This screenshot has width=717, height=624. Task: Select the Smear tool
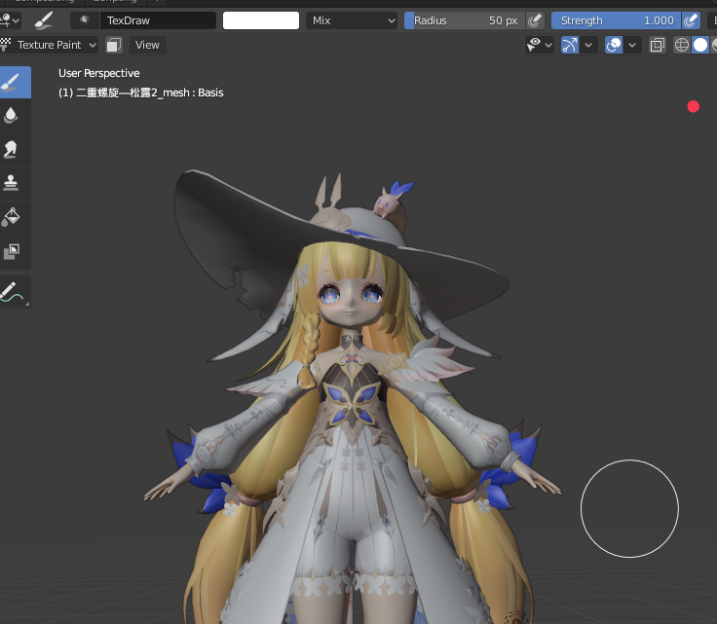11,149
